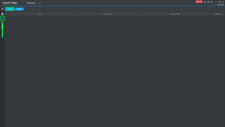This screenshot has width=225, height=127.
Task: Click the Delete button
Action: click(x=19, y=9)
